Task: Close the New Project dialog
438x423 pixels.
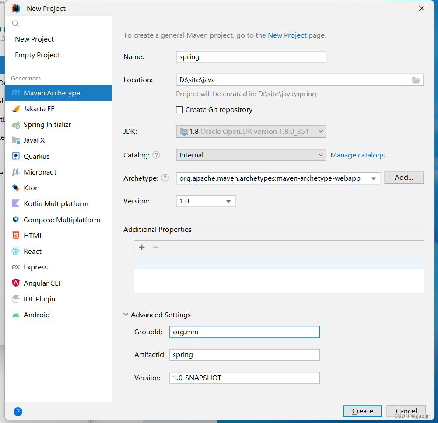Action: [x=422, y=8]
